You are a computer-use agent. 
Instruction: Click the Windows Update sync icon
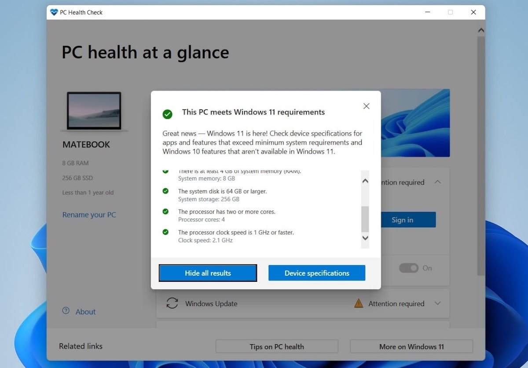172,303
